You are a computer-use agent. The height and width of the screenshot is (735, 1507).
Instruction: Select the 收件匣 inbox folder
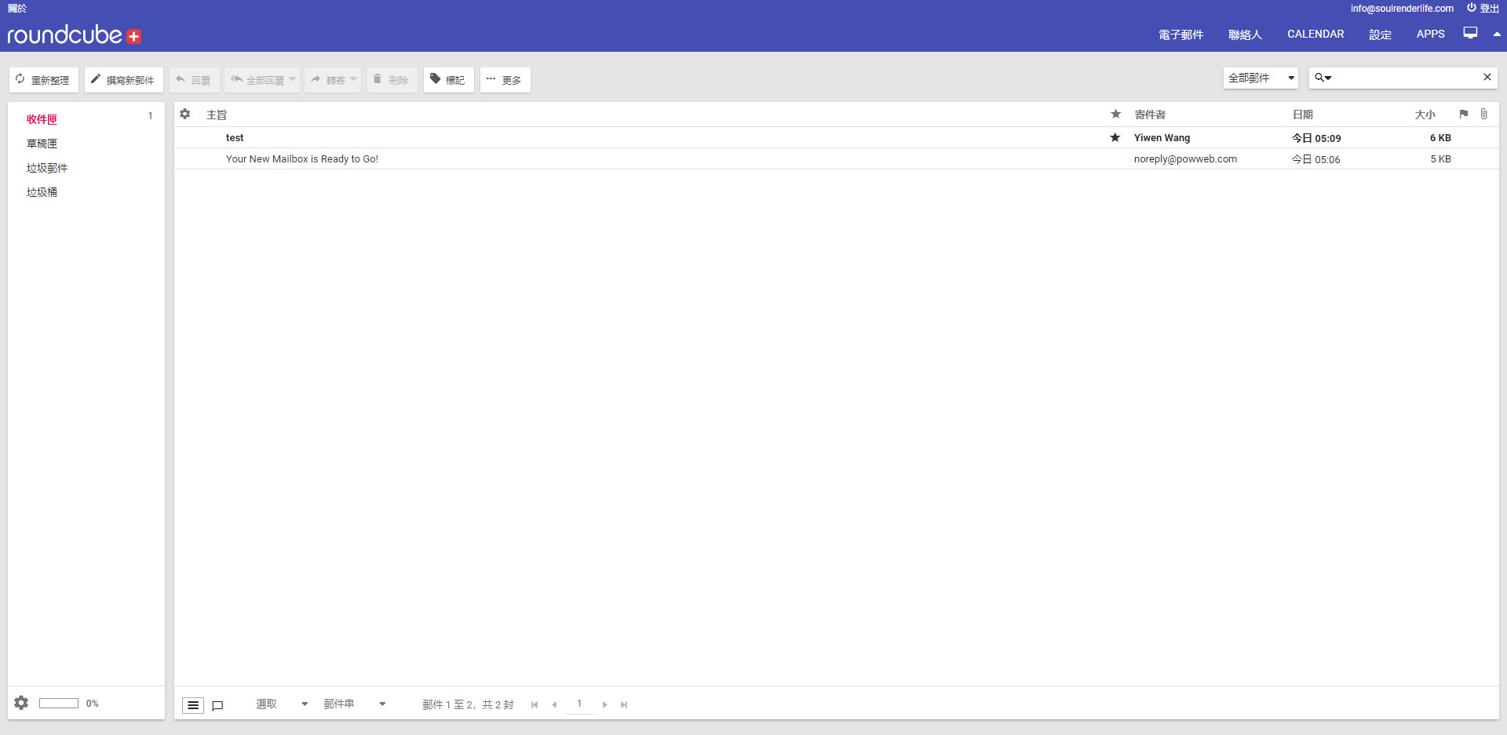[42, 119]
